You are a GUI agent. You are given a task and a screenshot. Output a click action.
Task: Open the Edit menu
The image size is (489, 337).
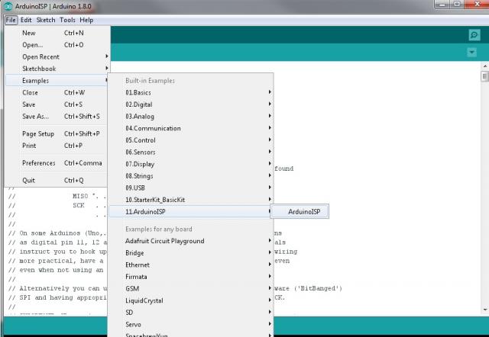click(26, 20)
